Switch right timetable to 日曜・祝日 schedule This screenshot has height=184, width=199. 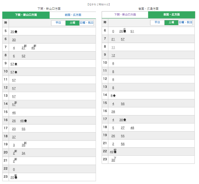point(186,23)
